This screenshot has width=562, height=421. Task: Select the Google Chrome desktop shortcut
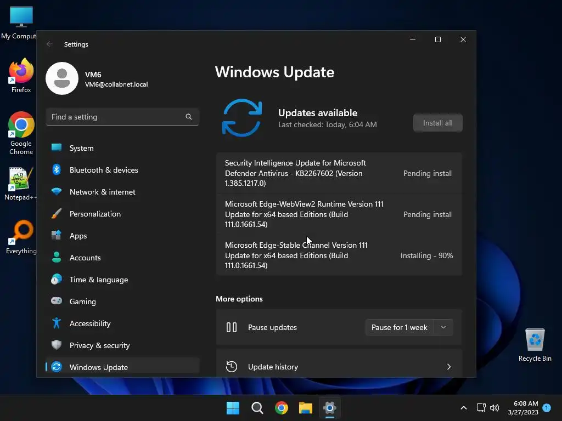[x=21, y=133]
